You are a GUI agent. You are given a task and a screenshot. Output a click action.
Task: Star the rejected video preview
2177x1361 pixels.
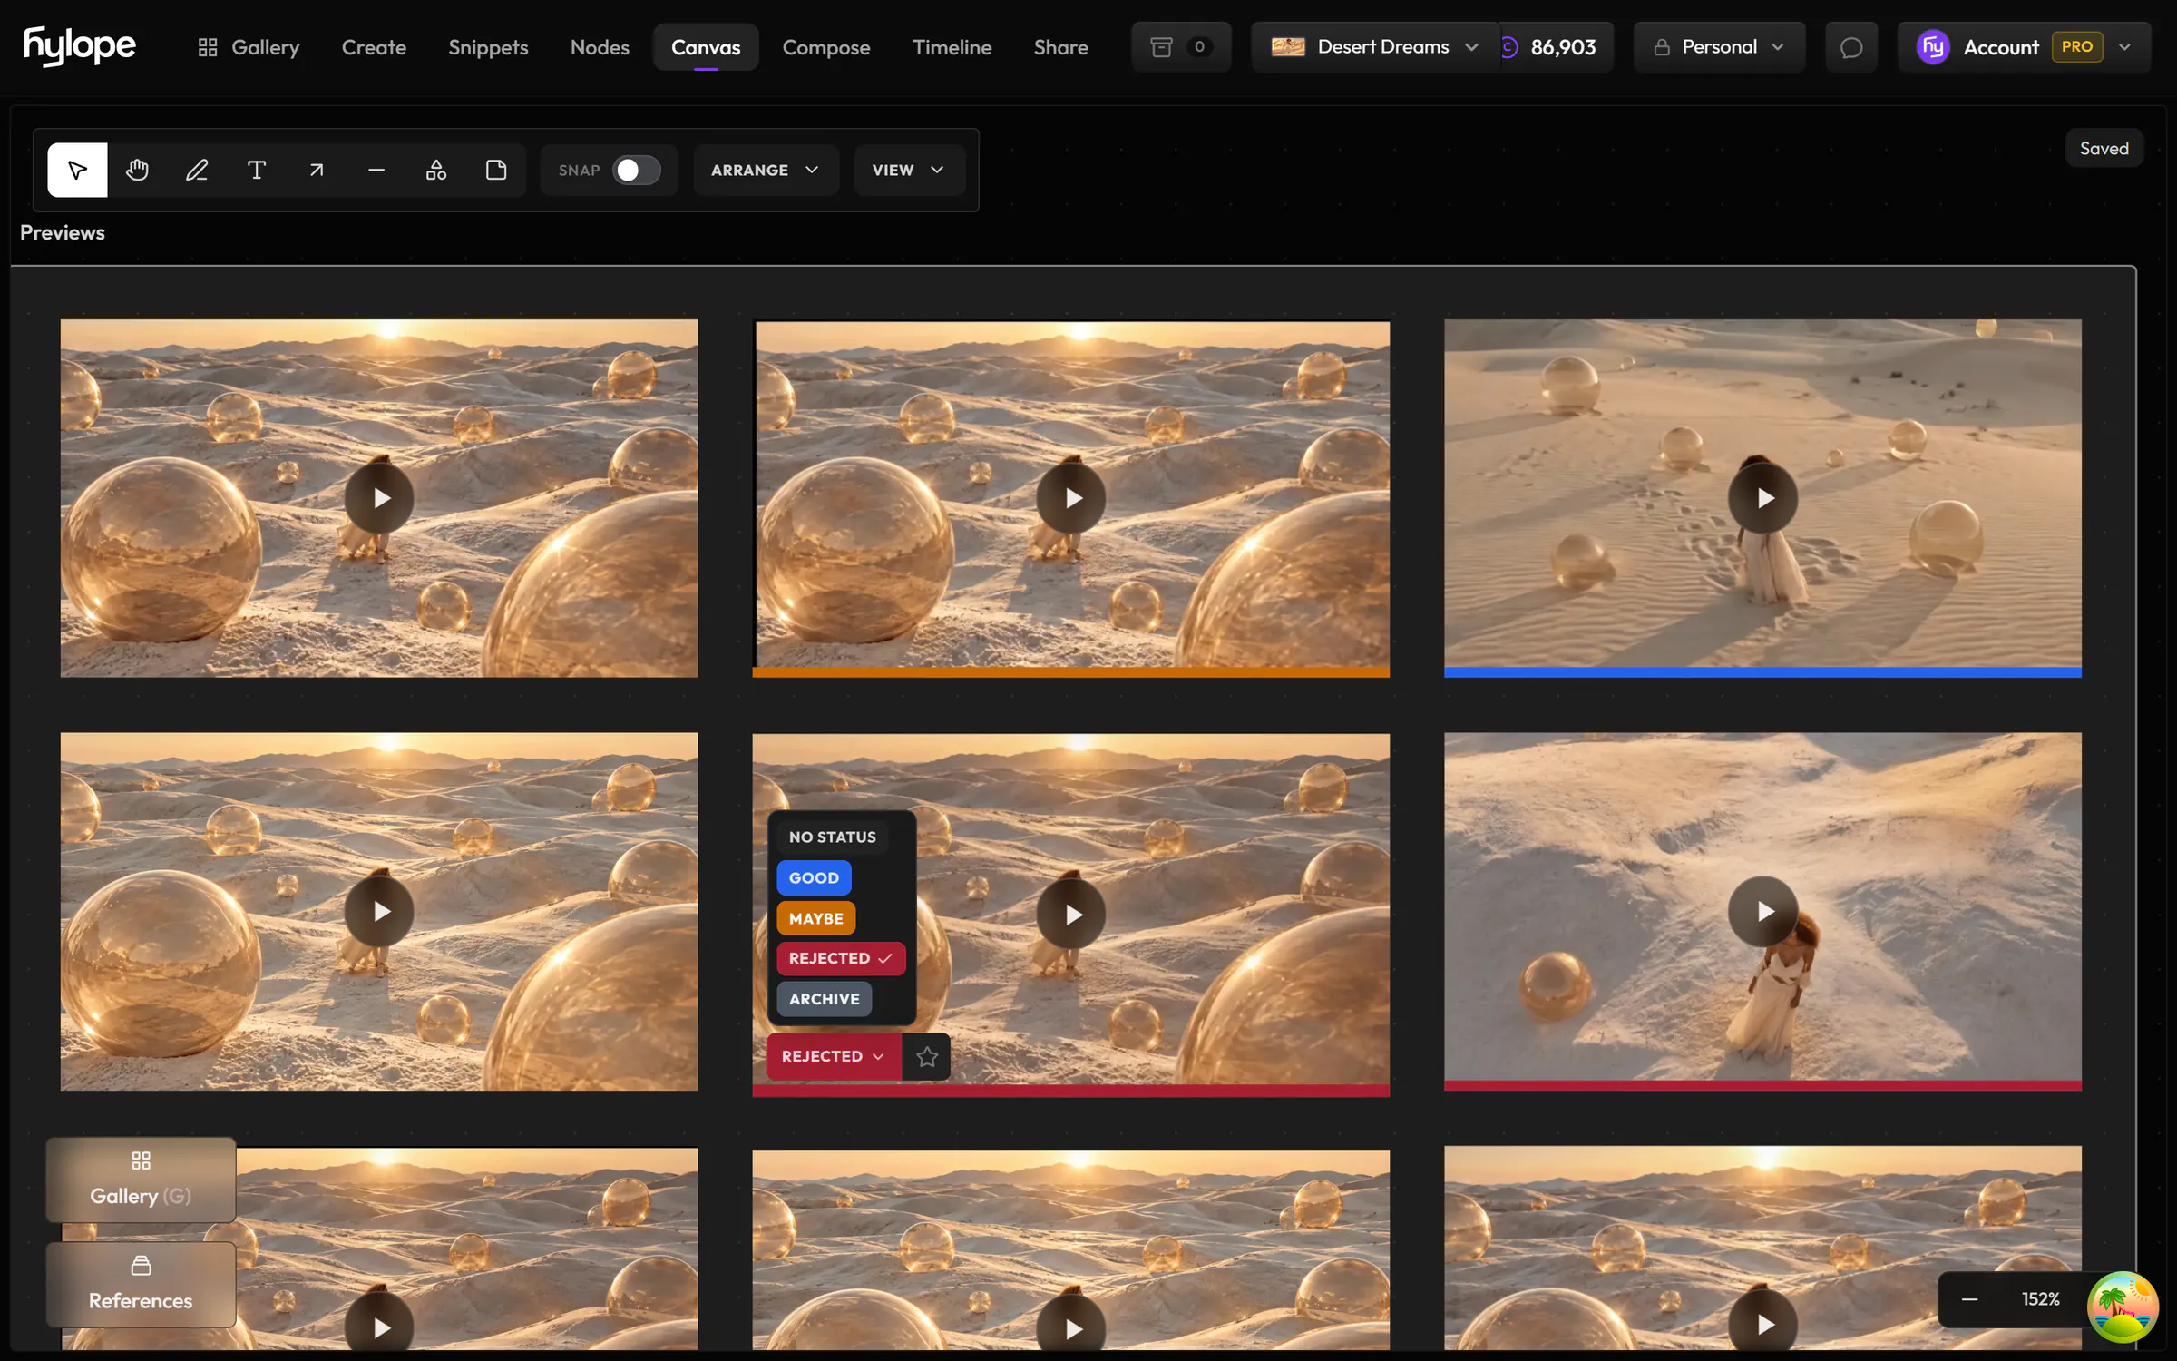[927, 1056]
